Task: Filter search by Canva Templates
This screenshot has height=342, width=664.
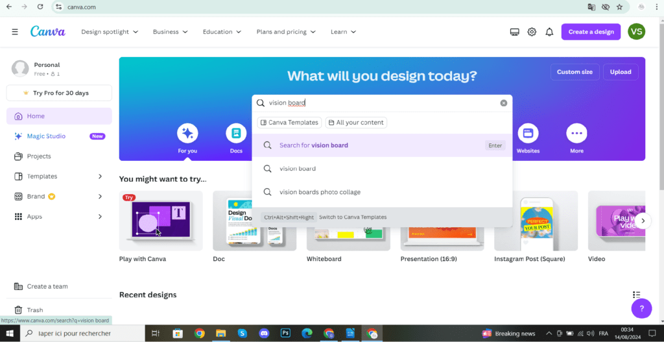Action: pos(289,123)
